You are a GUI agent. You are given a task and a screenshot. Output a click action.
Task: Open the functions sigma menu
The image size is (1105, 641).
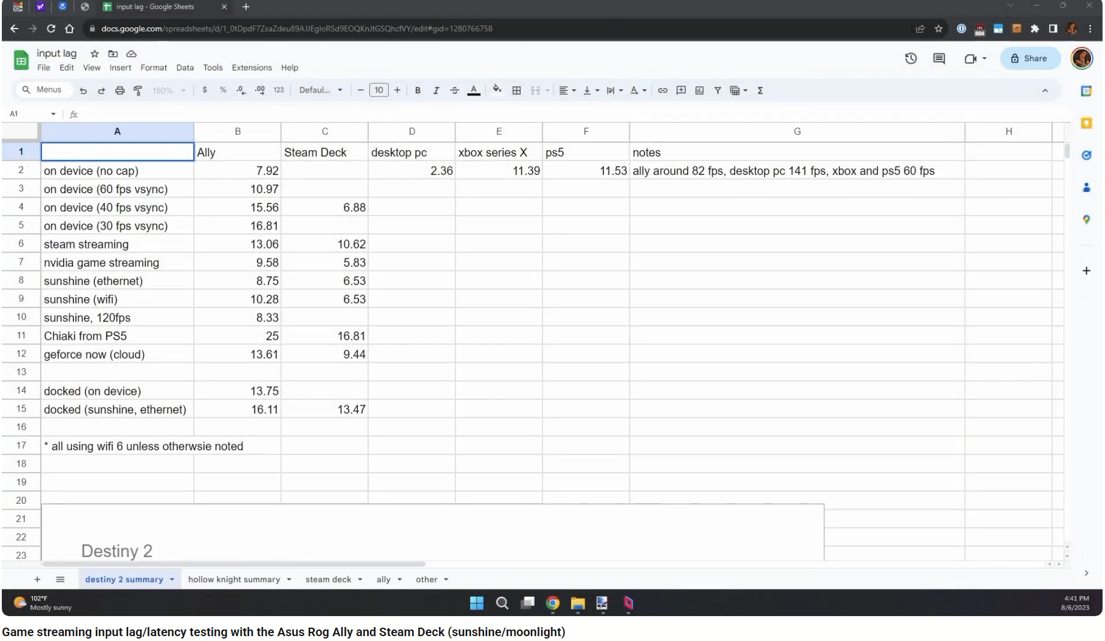[760, 91]
